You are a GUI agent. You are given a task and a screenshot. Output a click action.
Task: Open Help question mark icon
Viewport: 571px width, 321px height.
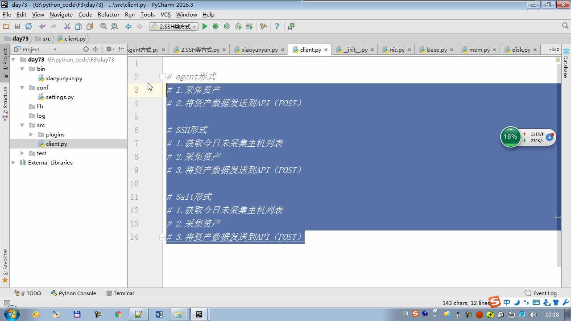[277, 27]
